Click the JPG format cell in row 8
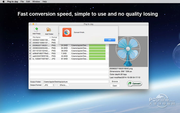This screenshot has width=180, height=113. pyautogui.click(x=53, y=59)
